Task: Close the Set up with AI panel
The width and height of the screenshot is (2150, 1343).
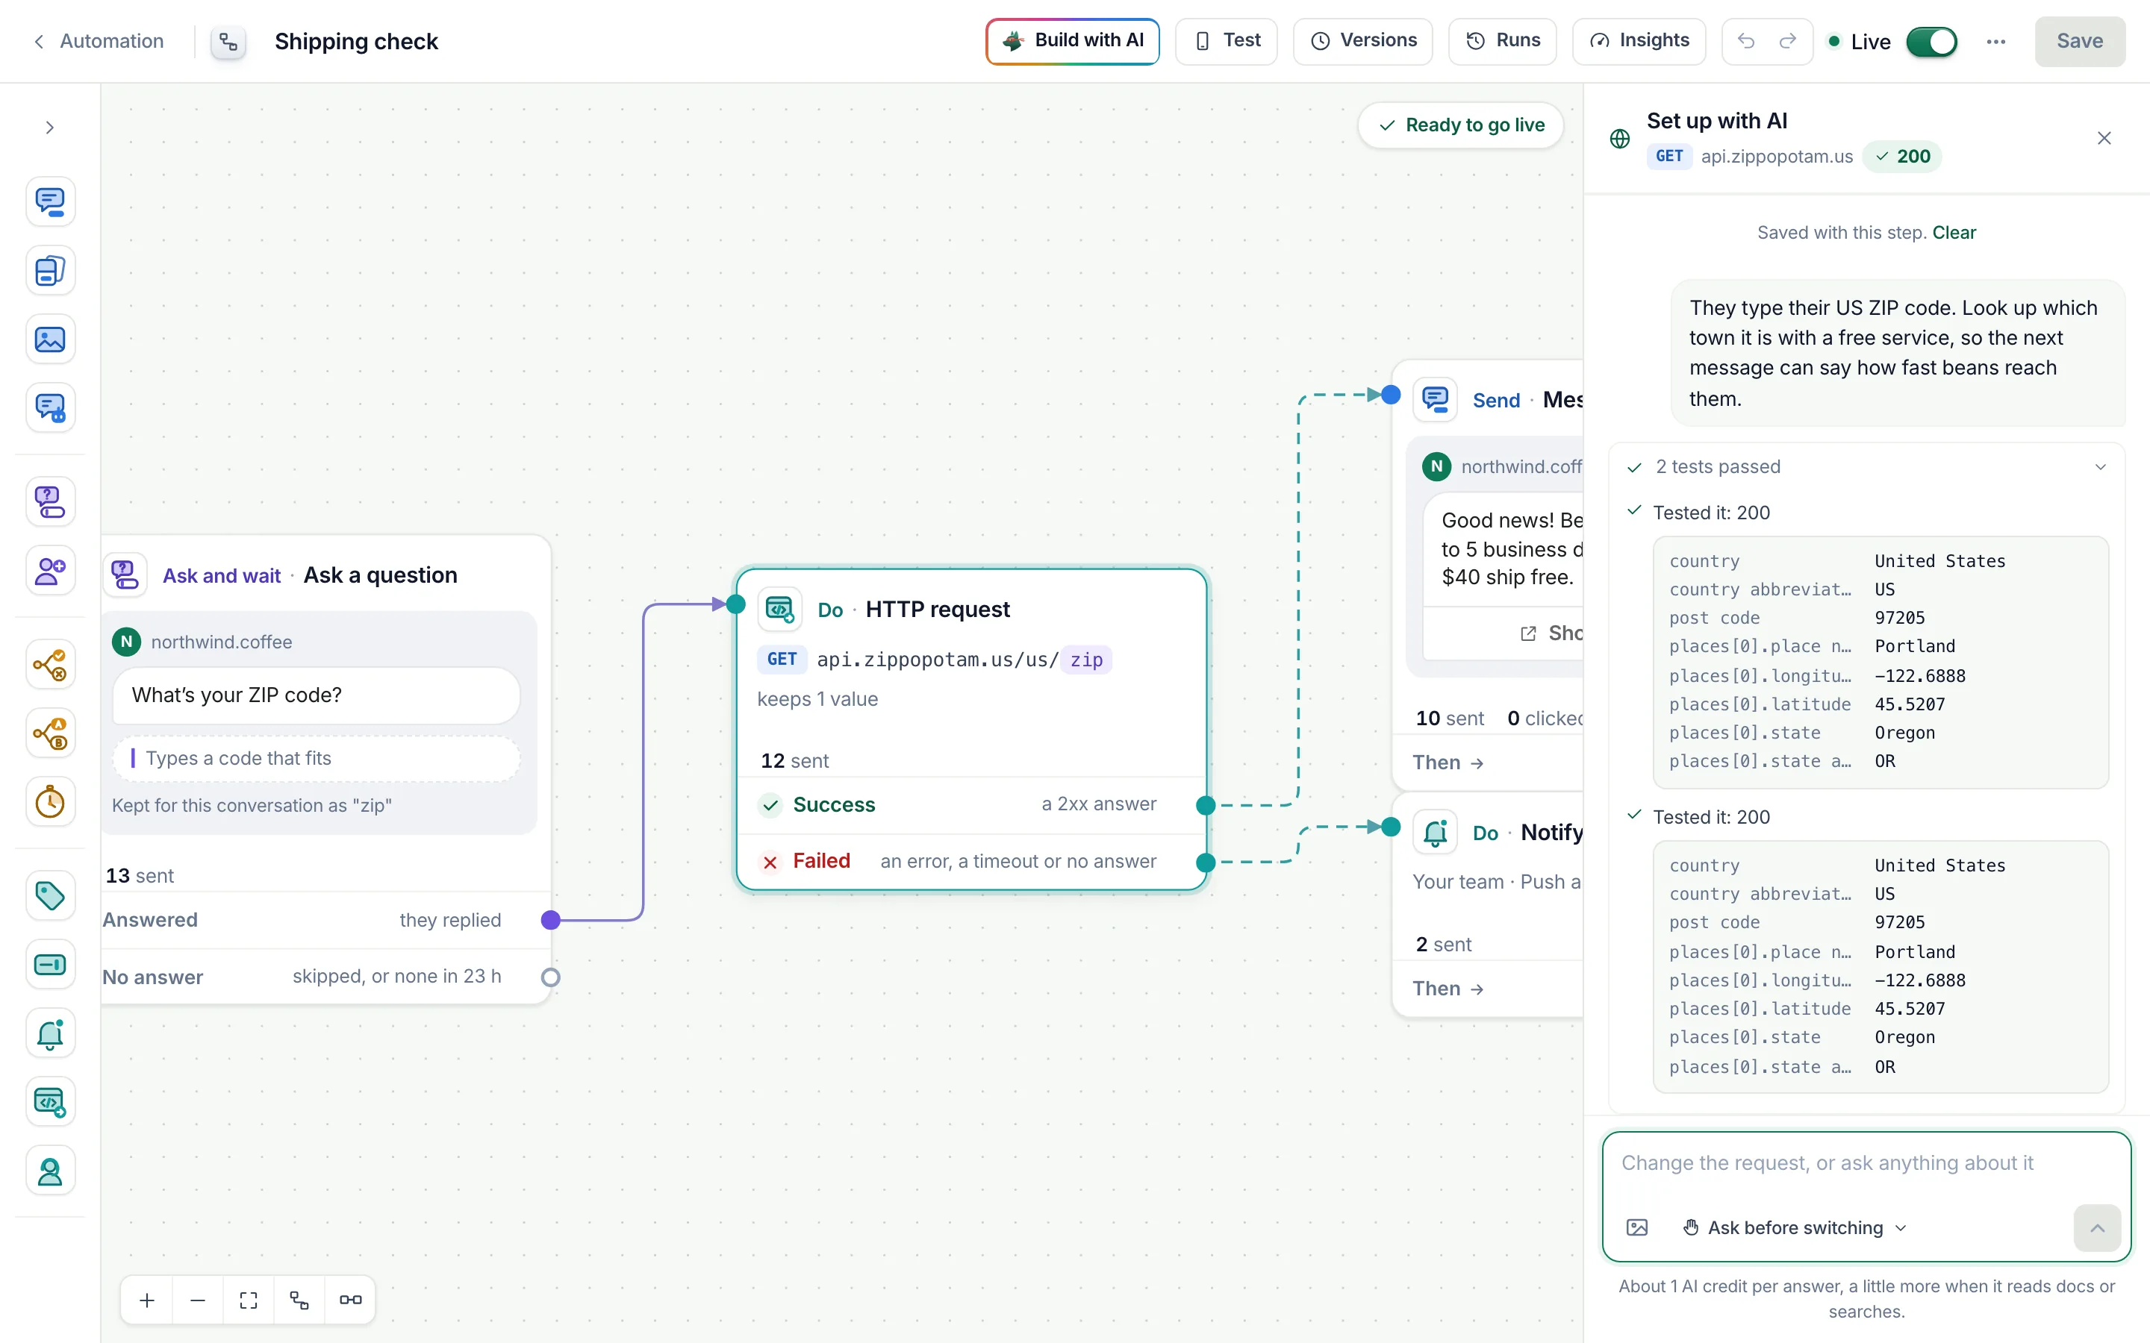Action: click(x=2104, y=139)
